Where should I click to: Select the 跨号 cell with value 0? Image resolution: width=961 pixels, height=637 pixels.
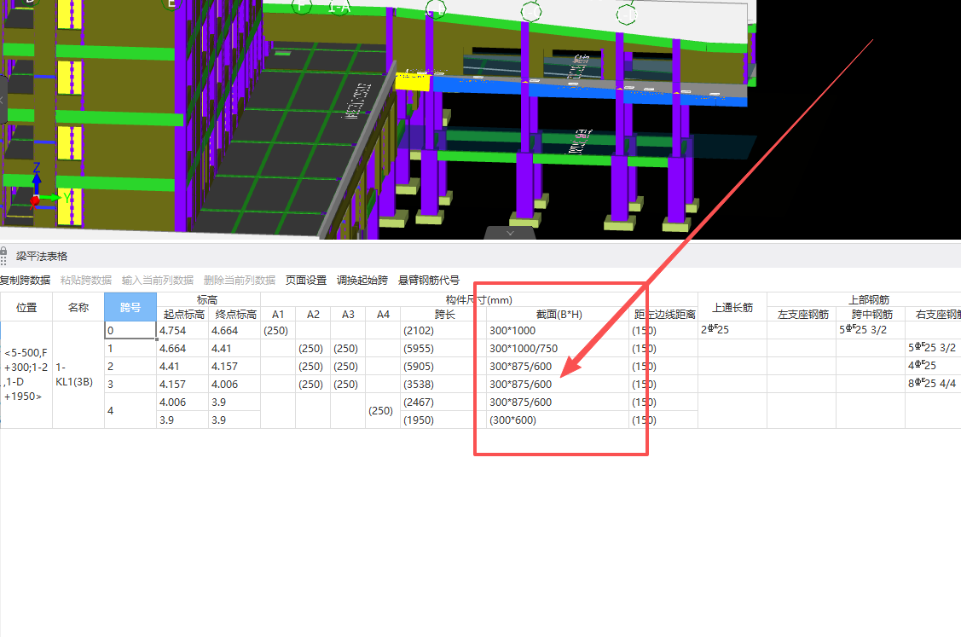(x=130, y=331)
